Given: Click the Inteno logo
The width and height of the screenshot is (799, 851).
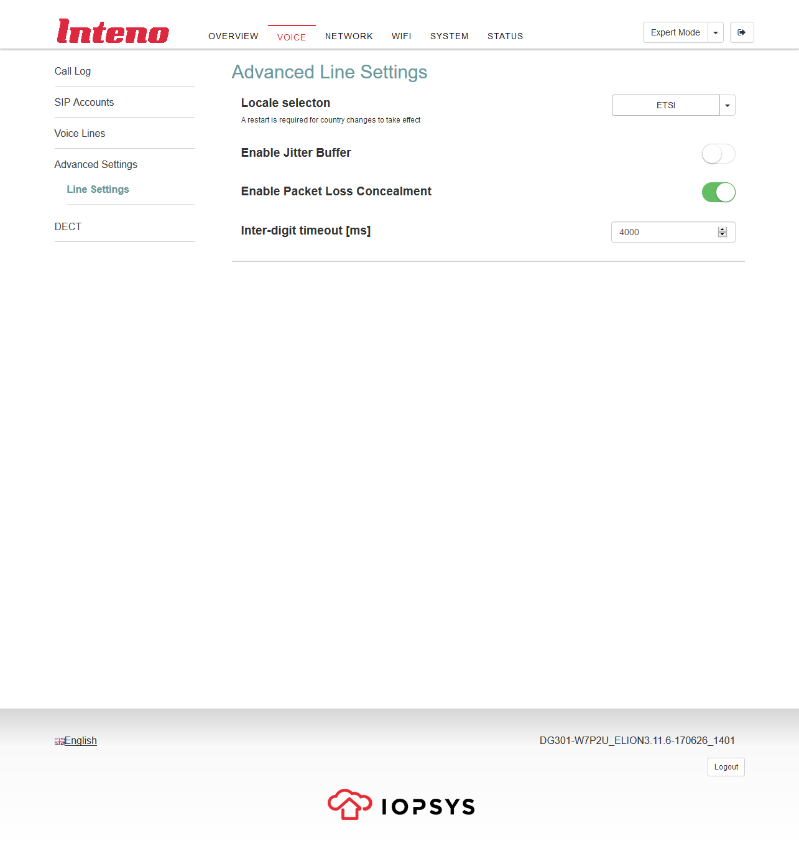Looking at the screenshot, I should (x=113, y=31).
